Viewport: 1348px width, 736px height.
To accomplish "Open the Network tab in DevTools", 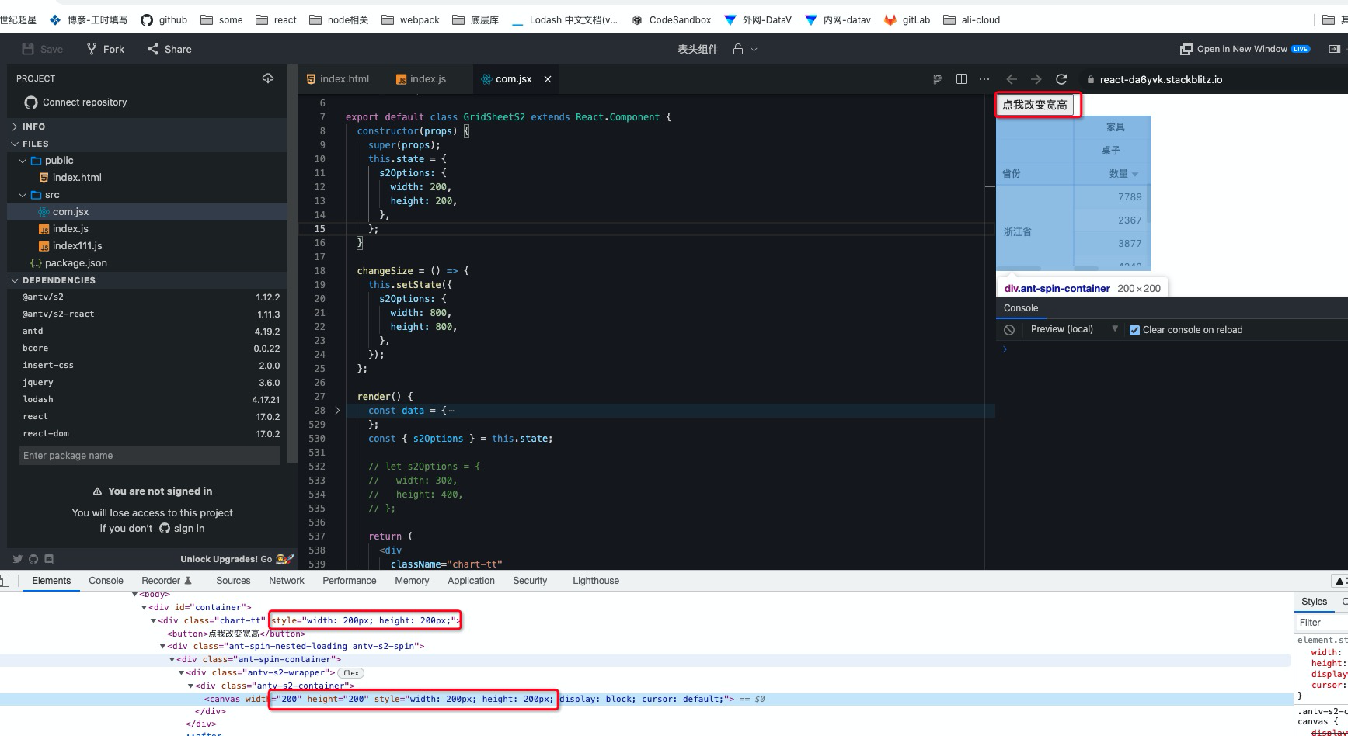I will (x=286, y=580).
